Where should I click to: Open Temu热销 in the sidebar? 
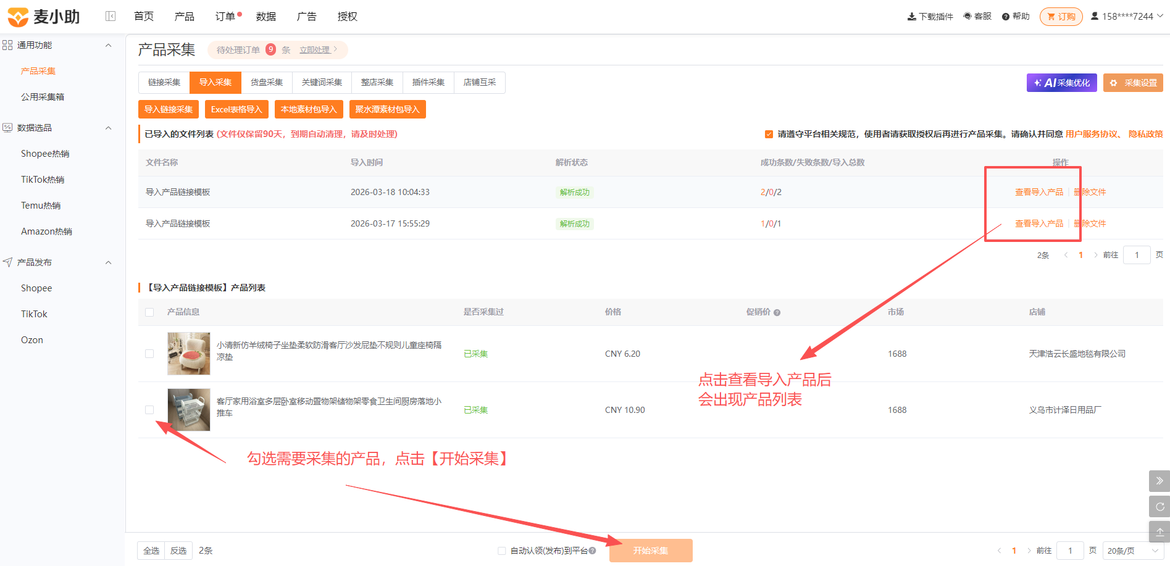point(41,206)
